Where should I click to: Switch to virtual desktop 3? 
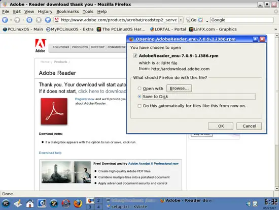(x=90, y=207)
